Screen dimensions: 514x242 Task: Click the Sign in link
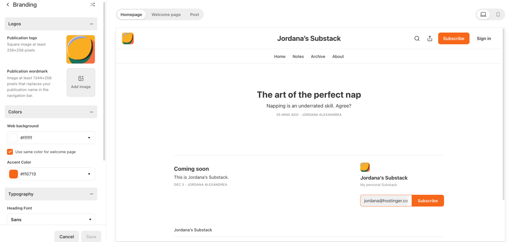point(484,38)
